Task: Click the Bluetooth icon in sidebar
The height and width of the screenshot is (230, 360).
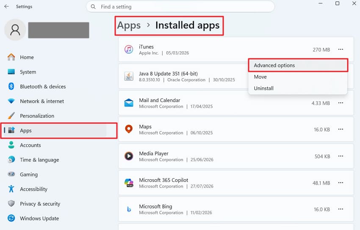Action: (x=11, y=86)
